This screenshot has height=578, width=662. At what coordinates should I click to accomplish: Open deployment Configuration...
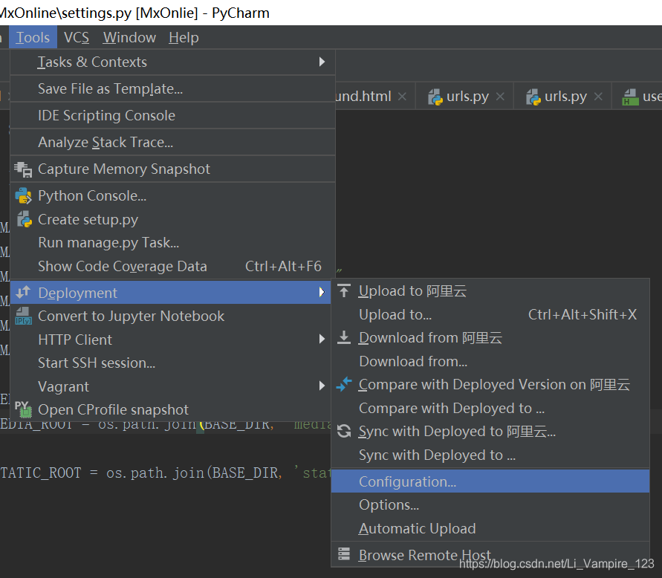[x=490, y=481]
